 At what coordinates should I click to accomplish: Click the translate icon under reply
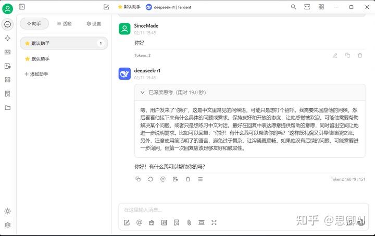point(176,179)
